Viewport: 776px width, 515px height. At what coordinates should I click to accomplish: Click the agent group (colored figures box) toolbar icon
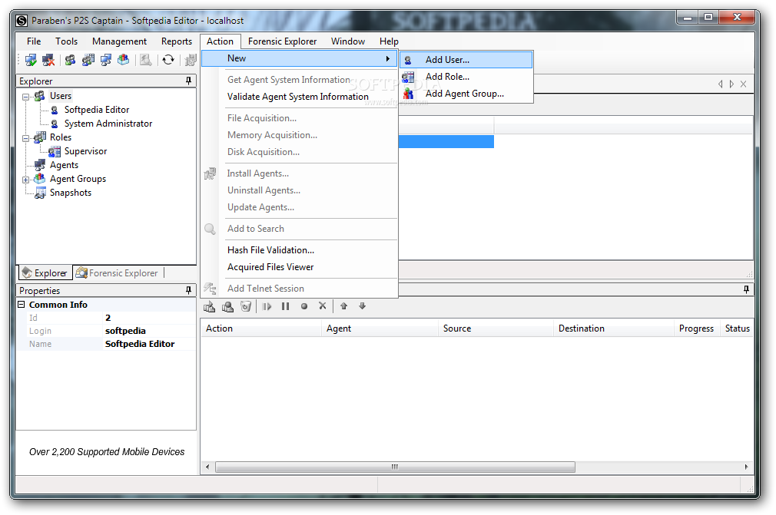point(123,61)
